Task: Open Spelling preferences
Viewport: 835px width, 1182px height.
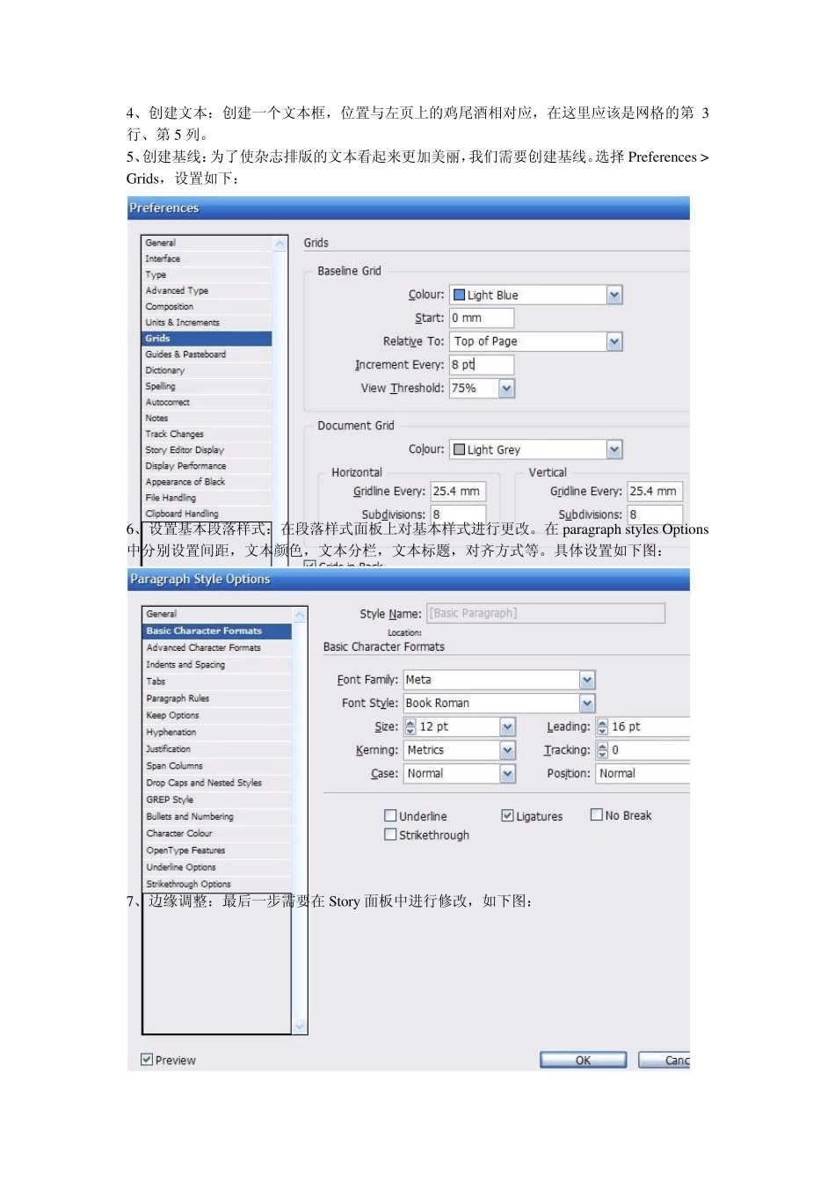Action: pyautogui.click(x=207, y=386)
